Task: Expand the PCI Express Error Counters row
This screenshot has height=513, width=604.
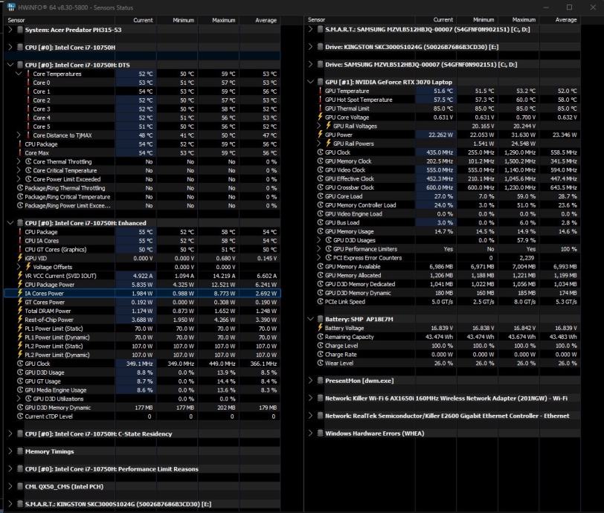Action: click(x=319, y=258)
